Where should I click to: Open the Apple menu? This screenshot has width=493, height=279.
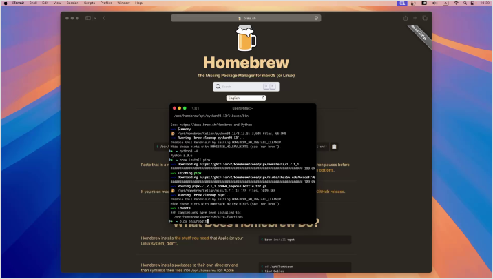[x=5, y=3]
